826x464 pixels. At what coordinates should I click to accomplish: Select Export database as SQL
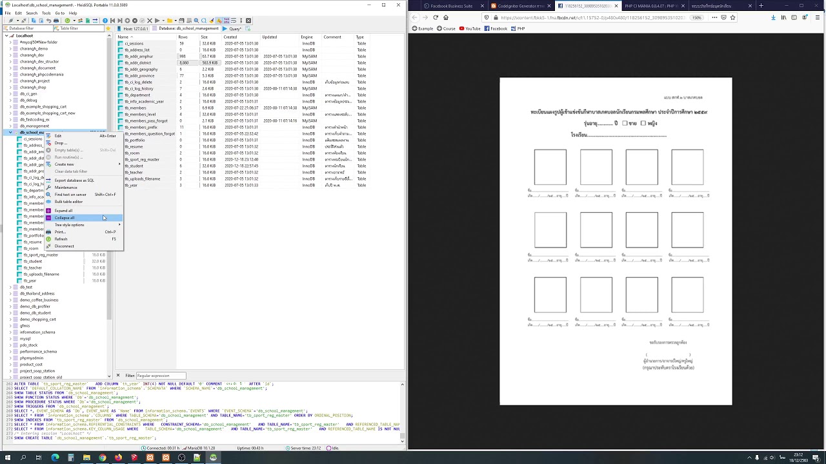83,180
